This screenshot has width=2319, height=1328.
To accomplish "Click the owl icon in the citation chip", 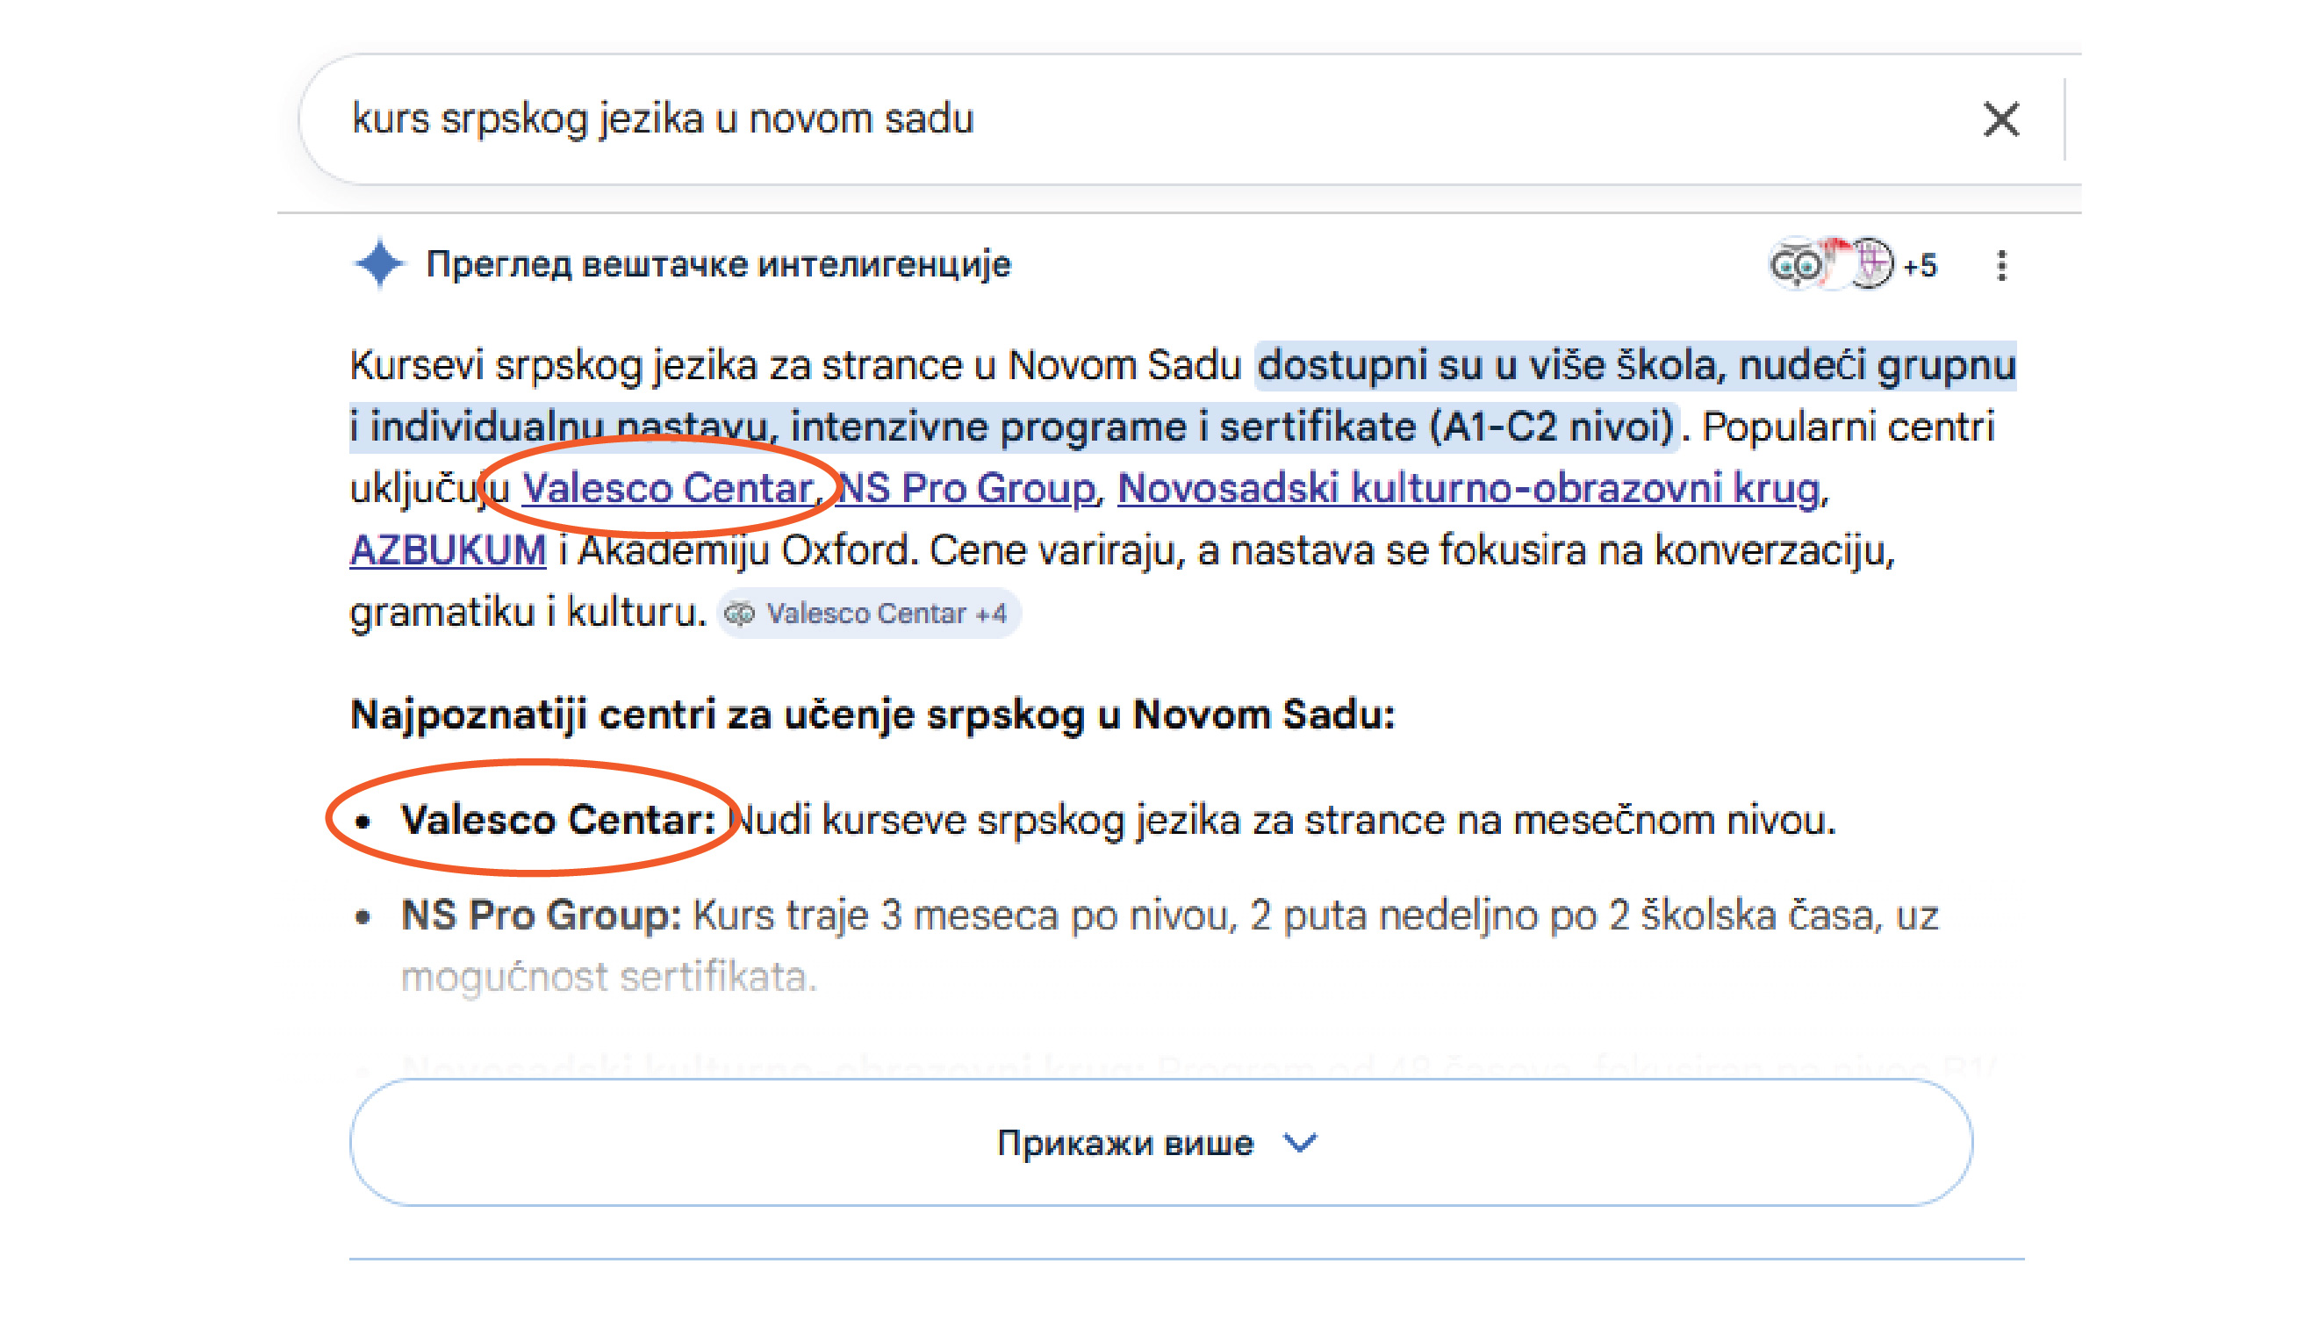I will point(740,614).
